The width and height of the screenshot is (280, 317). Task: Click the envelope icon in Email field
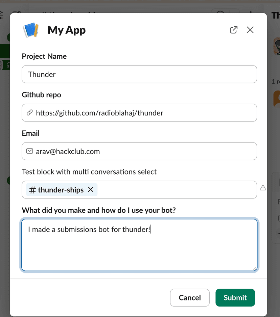[30, 151]
